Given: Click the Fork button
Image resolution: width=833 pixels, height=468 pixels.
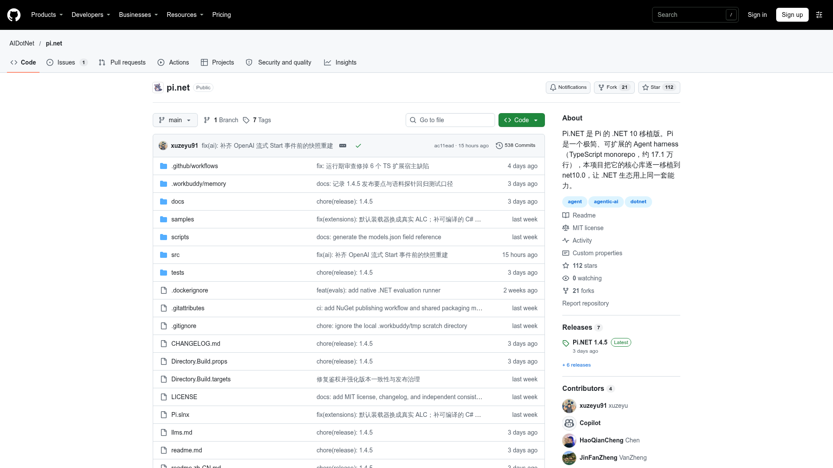Looking at the screenshot, I should 614,88.
